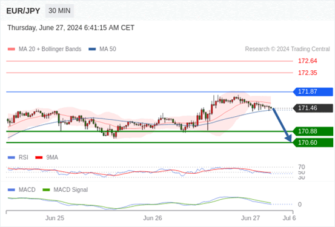
Task: Click the RSI legend text
Action: click(24, 157)
